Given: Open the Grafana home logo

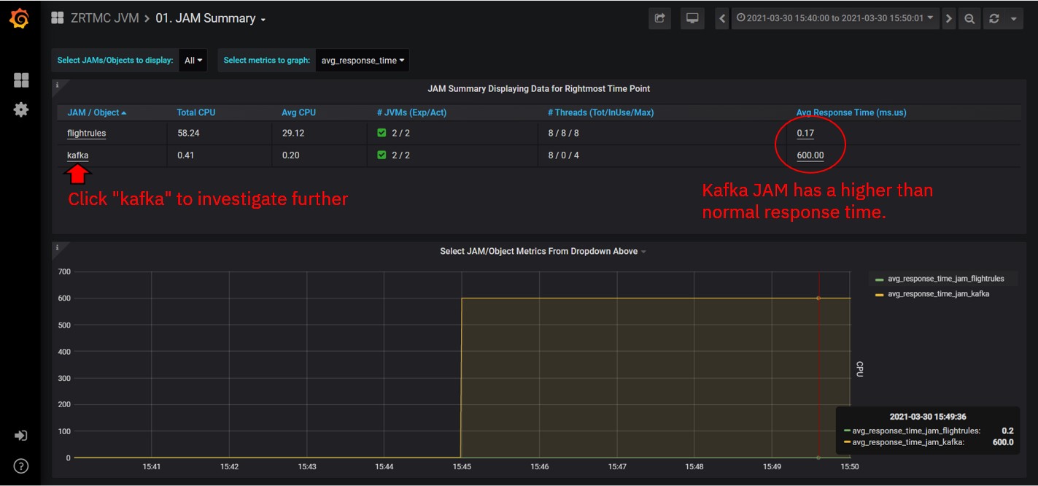Looking at the screenshot, I should point(20,19).
